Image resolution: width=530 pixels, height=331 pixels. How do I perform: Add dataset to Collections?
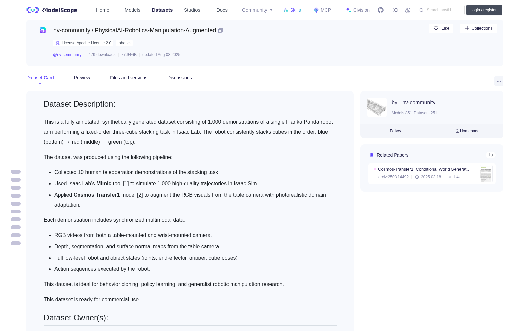coord(478,28)
